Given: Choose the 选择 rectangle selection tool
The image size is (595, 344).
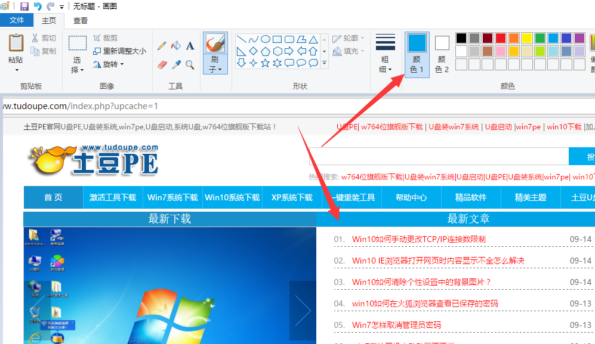Looking at the screenshot, I should pos(78,44).
